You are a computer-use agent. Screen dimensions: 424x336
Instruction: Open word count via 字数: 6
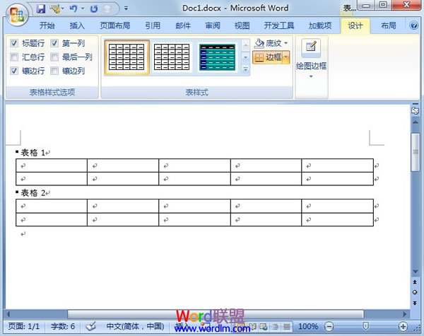(63, 326)
